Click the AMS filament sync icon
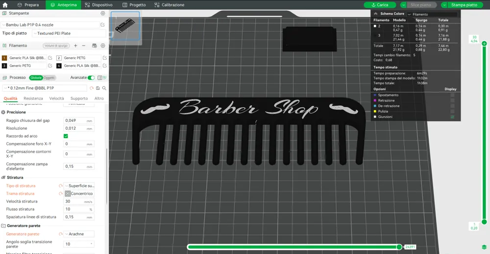This screenshot has height=254, width=490. 95,46
